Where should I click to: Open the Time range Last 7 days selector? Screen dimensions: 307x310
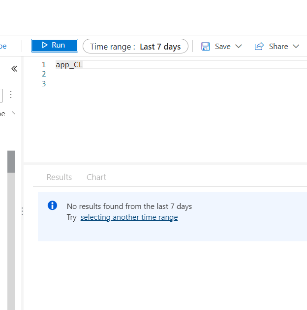point(135,46)
